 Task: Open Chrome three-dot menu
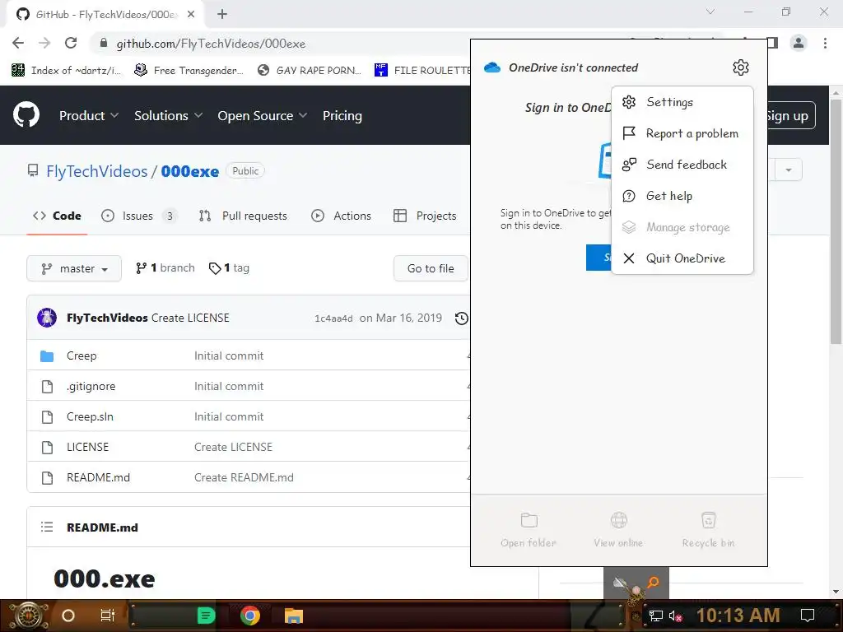point(825,43)
